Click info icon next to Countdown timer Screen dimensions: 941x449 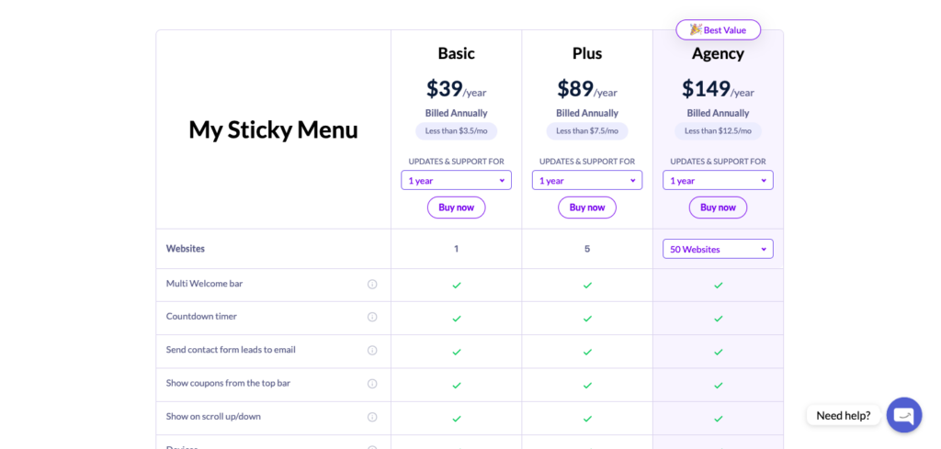pyautogui.click(x=372, y=317)
